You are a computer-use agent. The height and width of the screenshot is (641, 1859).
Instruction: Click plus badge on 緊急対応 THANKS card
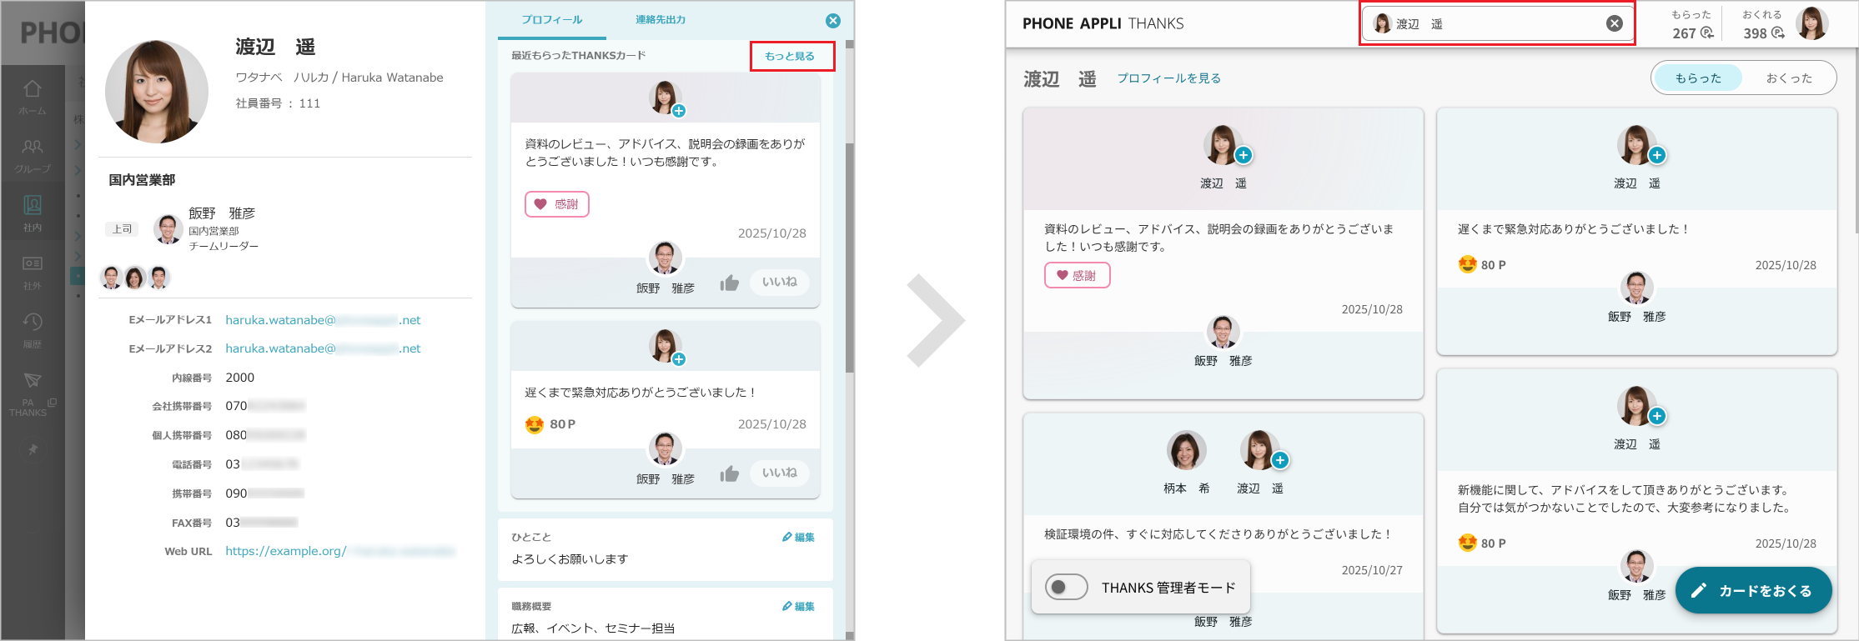click(1657, 155)
